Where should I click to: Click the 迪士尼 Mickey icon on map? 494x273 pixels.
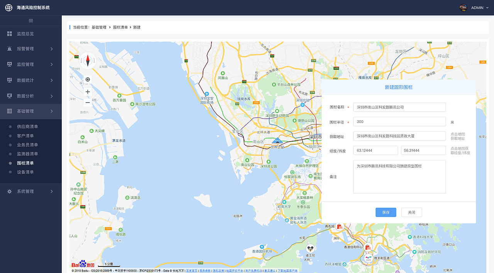click(x=310, y=248)
